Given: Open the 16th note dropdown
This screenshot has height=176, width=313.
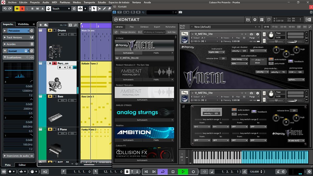Looking at the screenshot, I should point(239,63).
